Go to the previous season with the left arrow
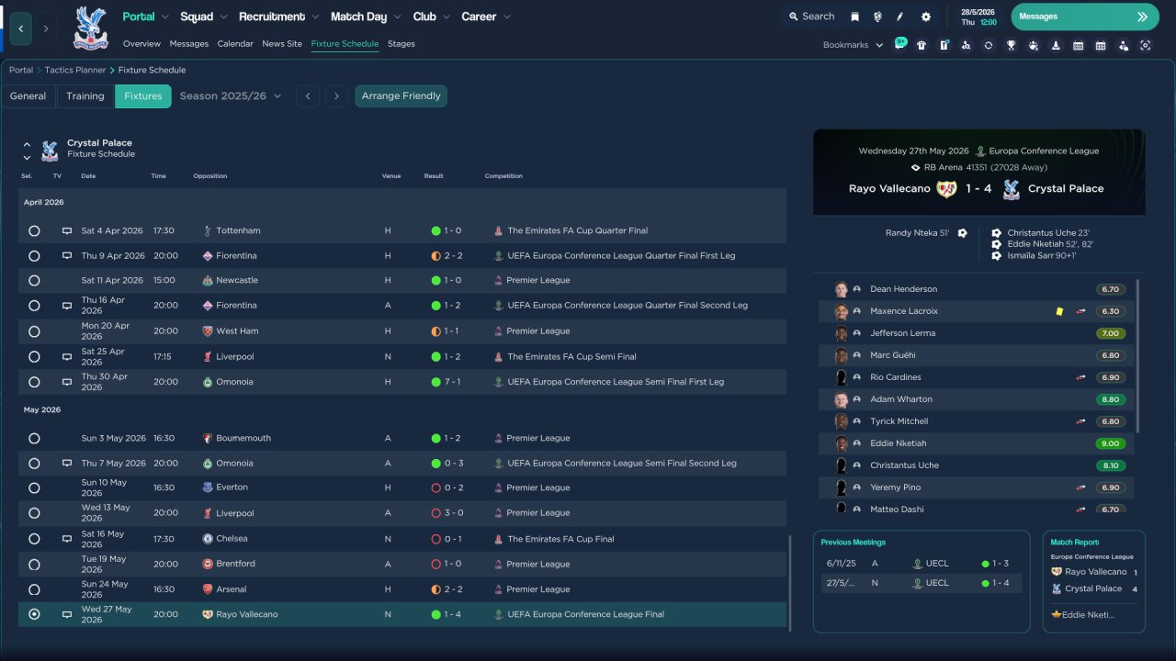The height and width of the screenshot is (661, 1176). 308,96
